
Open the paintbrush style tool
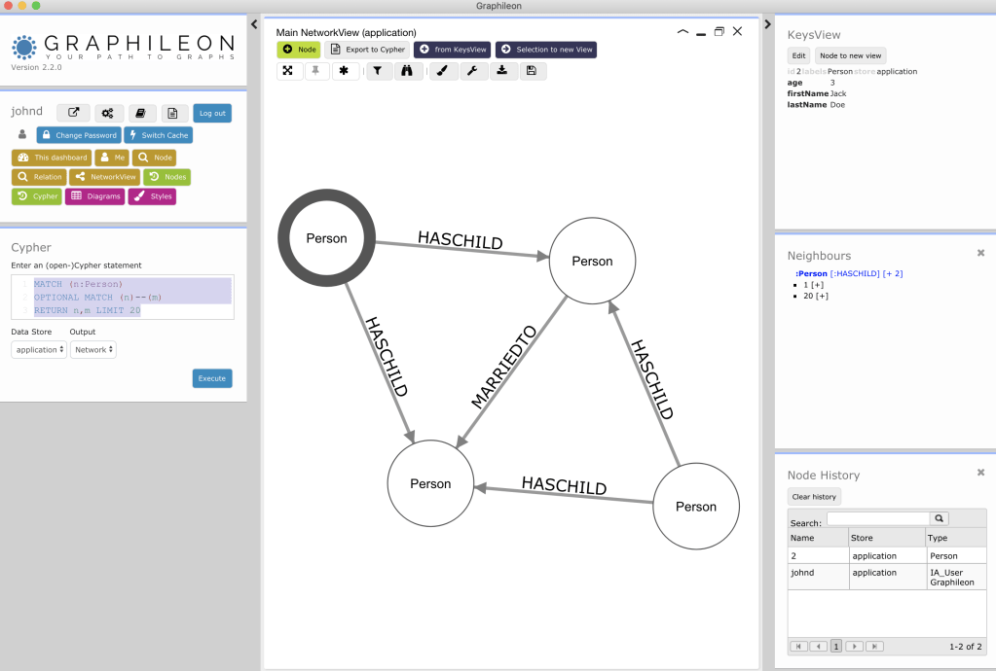[443, 71]
